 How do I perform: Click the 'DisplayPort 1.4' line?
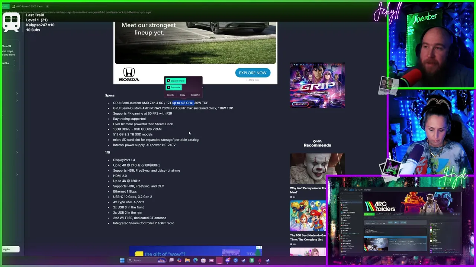click(x=124, y=160)
